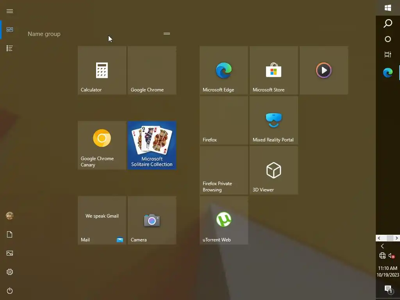
Task: Click the muted volume tray icon
Action: pyautogui.click(x=392, y=255)
